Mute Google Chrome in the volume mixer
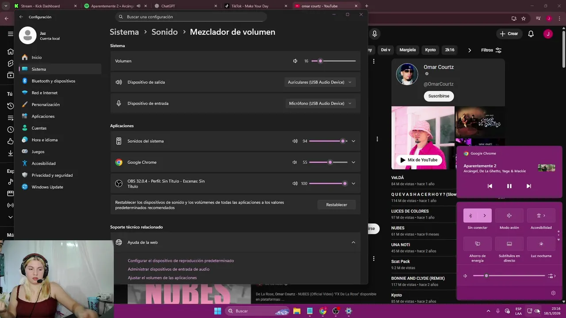This screenshot has width=566, height=318. pyautogui.click(x=294, y=162)
